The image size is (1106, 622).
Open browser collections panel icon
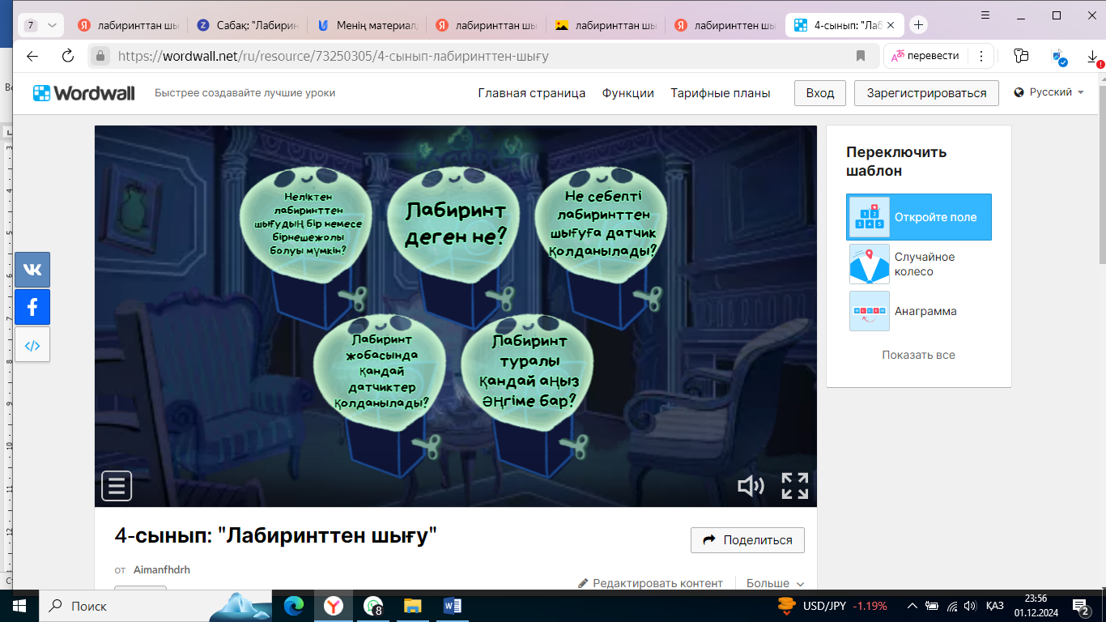[1021, 56]
